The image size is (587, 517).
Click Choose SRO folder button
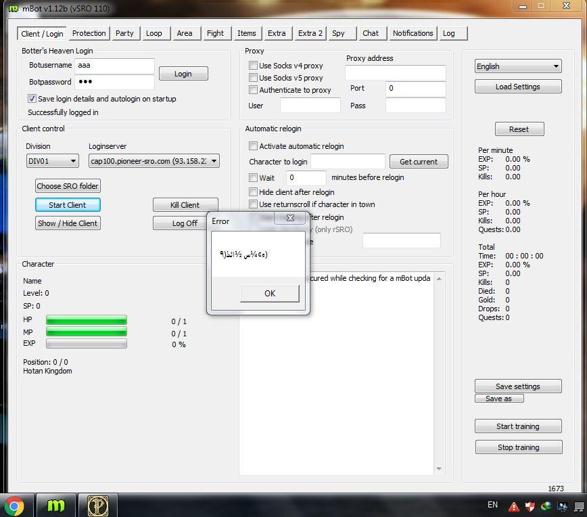(x=68, y=186)
